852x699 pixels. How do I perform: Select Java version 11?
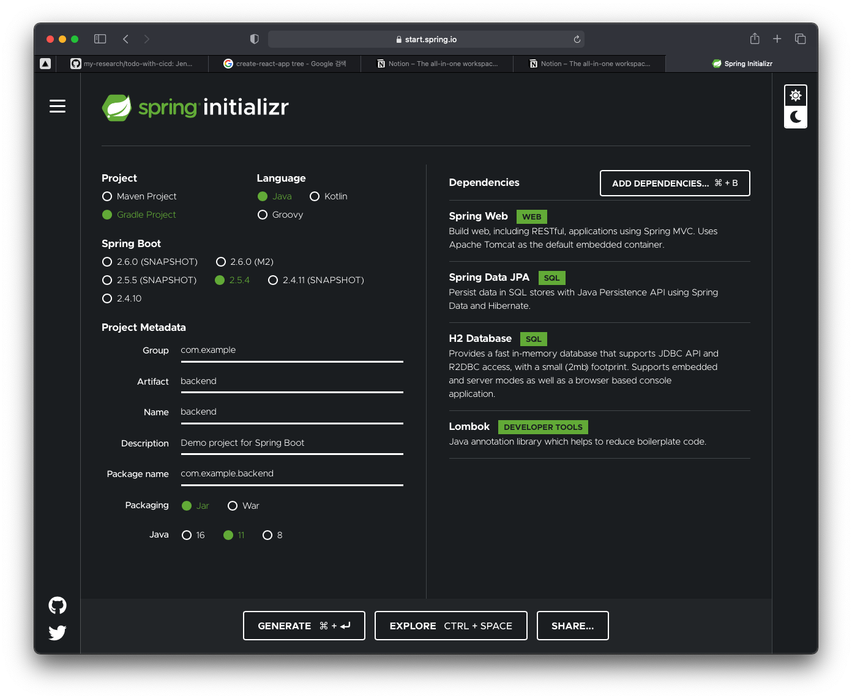[x=234, y=535]
